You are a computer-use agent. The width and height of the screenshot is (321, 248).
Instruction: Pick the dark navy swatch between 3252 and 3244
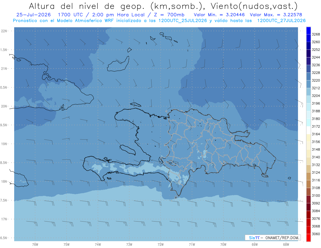(x=308, y=54)
